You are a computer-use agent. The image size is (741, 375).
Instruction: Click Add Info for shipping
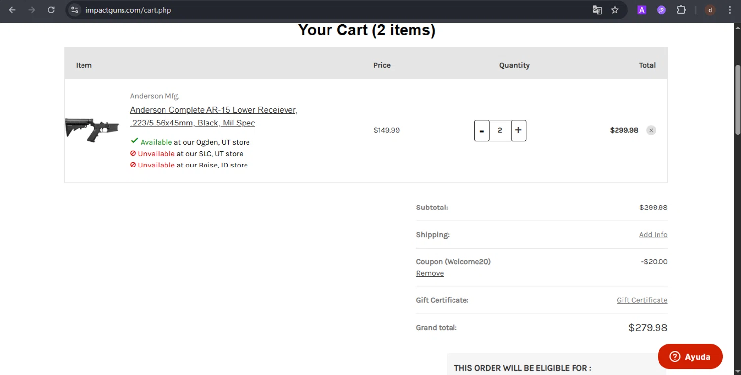point(653,235)
